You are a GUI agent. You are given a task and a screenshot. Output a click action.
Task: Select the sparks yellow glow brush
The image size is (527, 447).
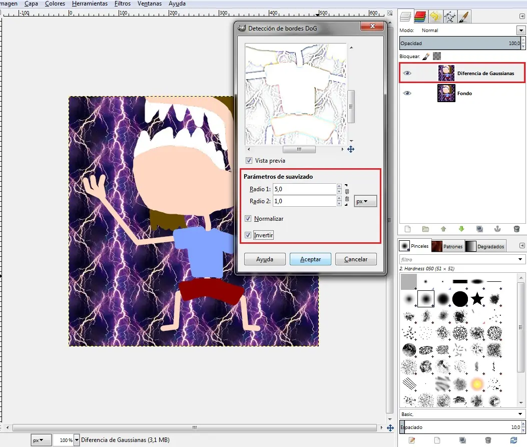pyautogui.click(x=477, y=383)
